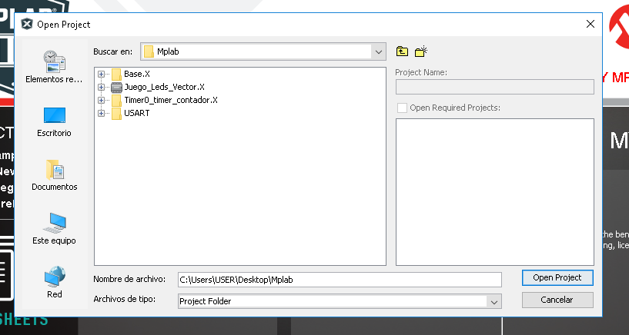This screenshot has height=335, width=629.
Task: Open the Buscar en folder dropdown
Action: (x=378, y=51)
